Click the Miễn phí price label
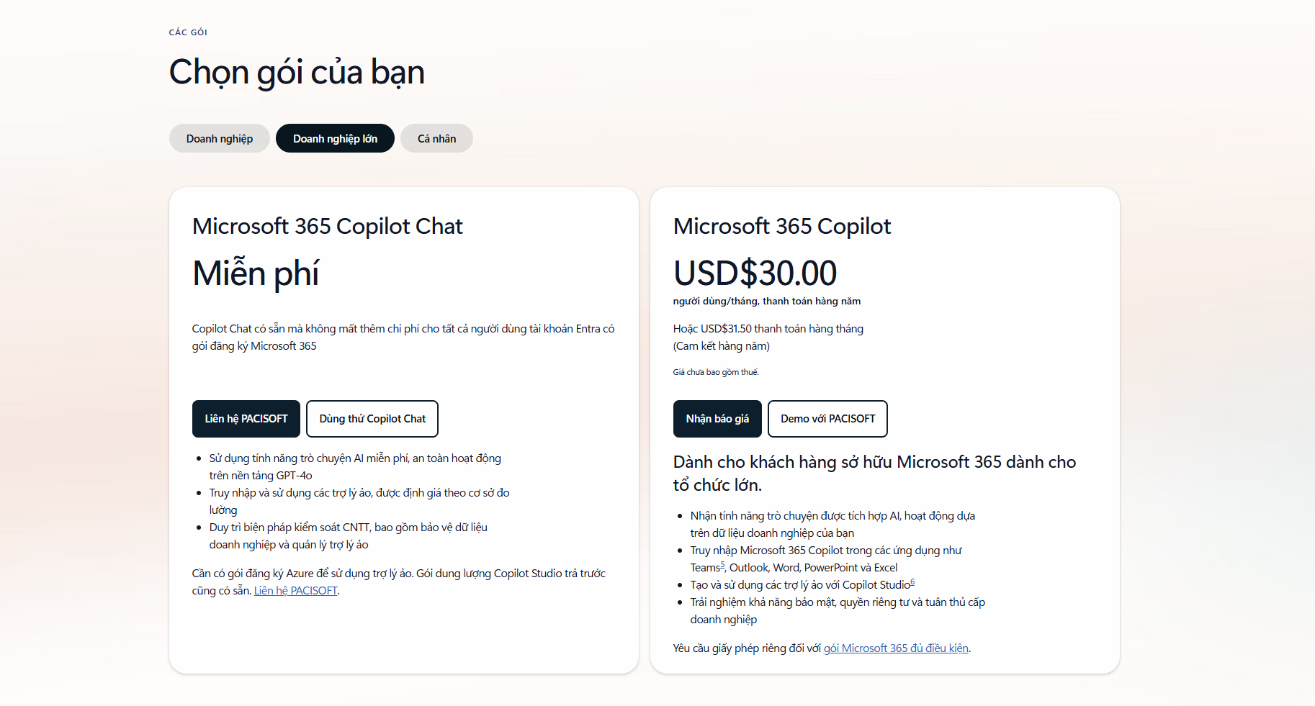 (256, 273)
